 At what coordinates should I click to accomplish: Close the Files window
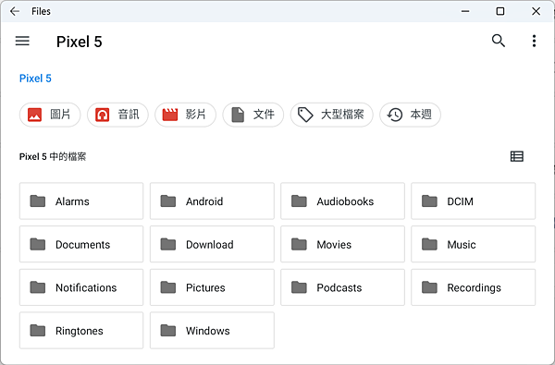[x=536, y=11]
